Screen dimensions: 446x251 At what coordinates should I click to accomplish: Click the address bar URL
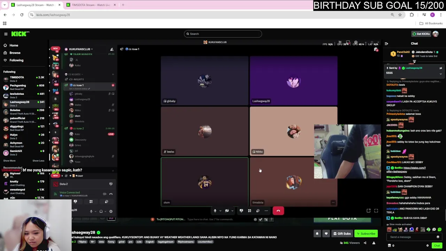click(53, 15)
